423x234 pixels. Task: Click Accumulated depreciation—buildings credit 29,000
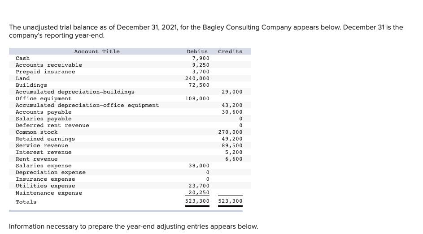[x=232, y=92]
